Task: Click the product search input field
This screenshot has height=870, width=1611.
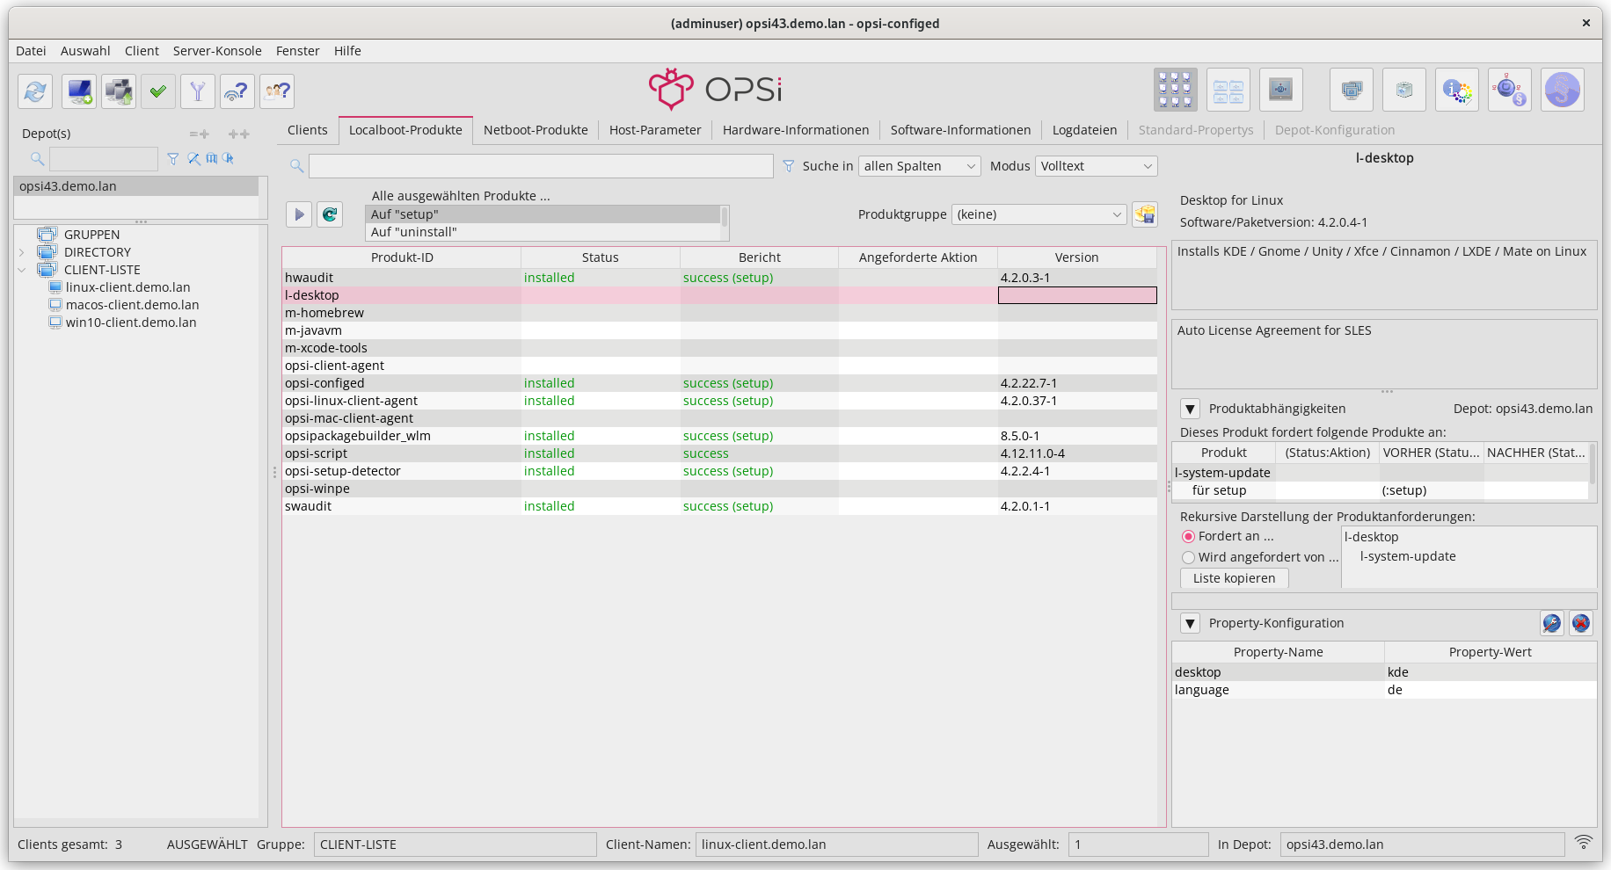Action: 541,166
